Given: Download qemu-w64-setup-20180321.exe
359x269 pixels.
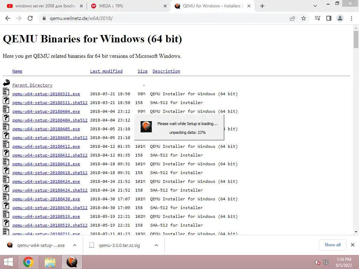Looking at the screenshot, I should [46, 94].
